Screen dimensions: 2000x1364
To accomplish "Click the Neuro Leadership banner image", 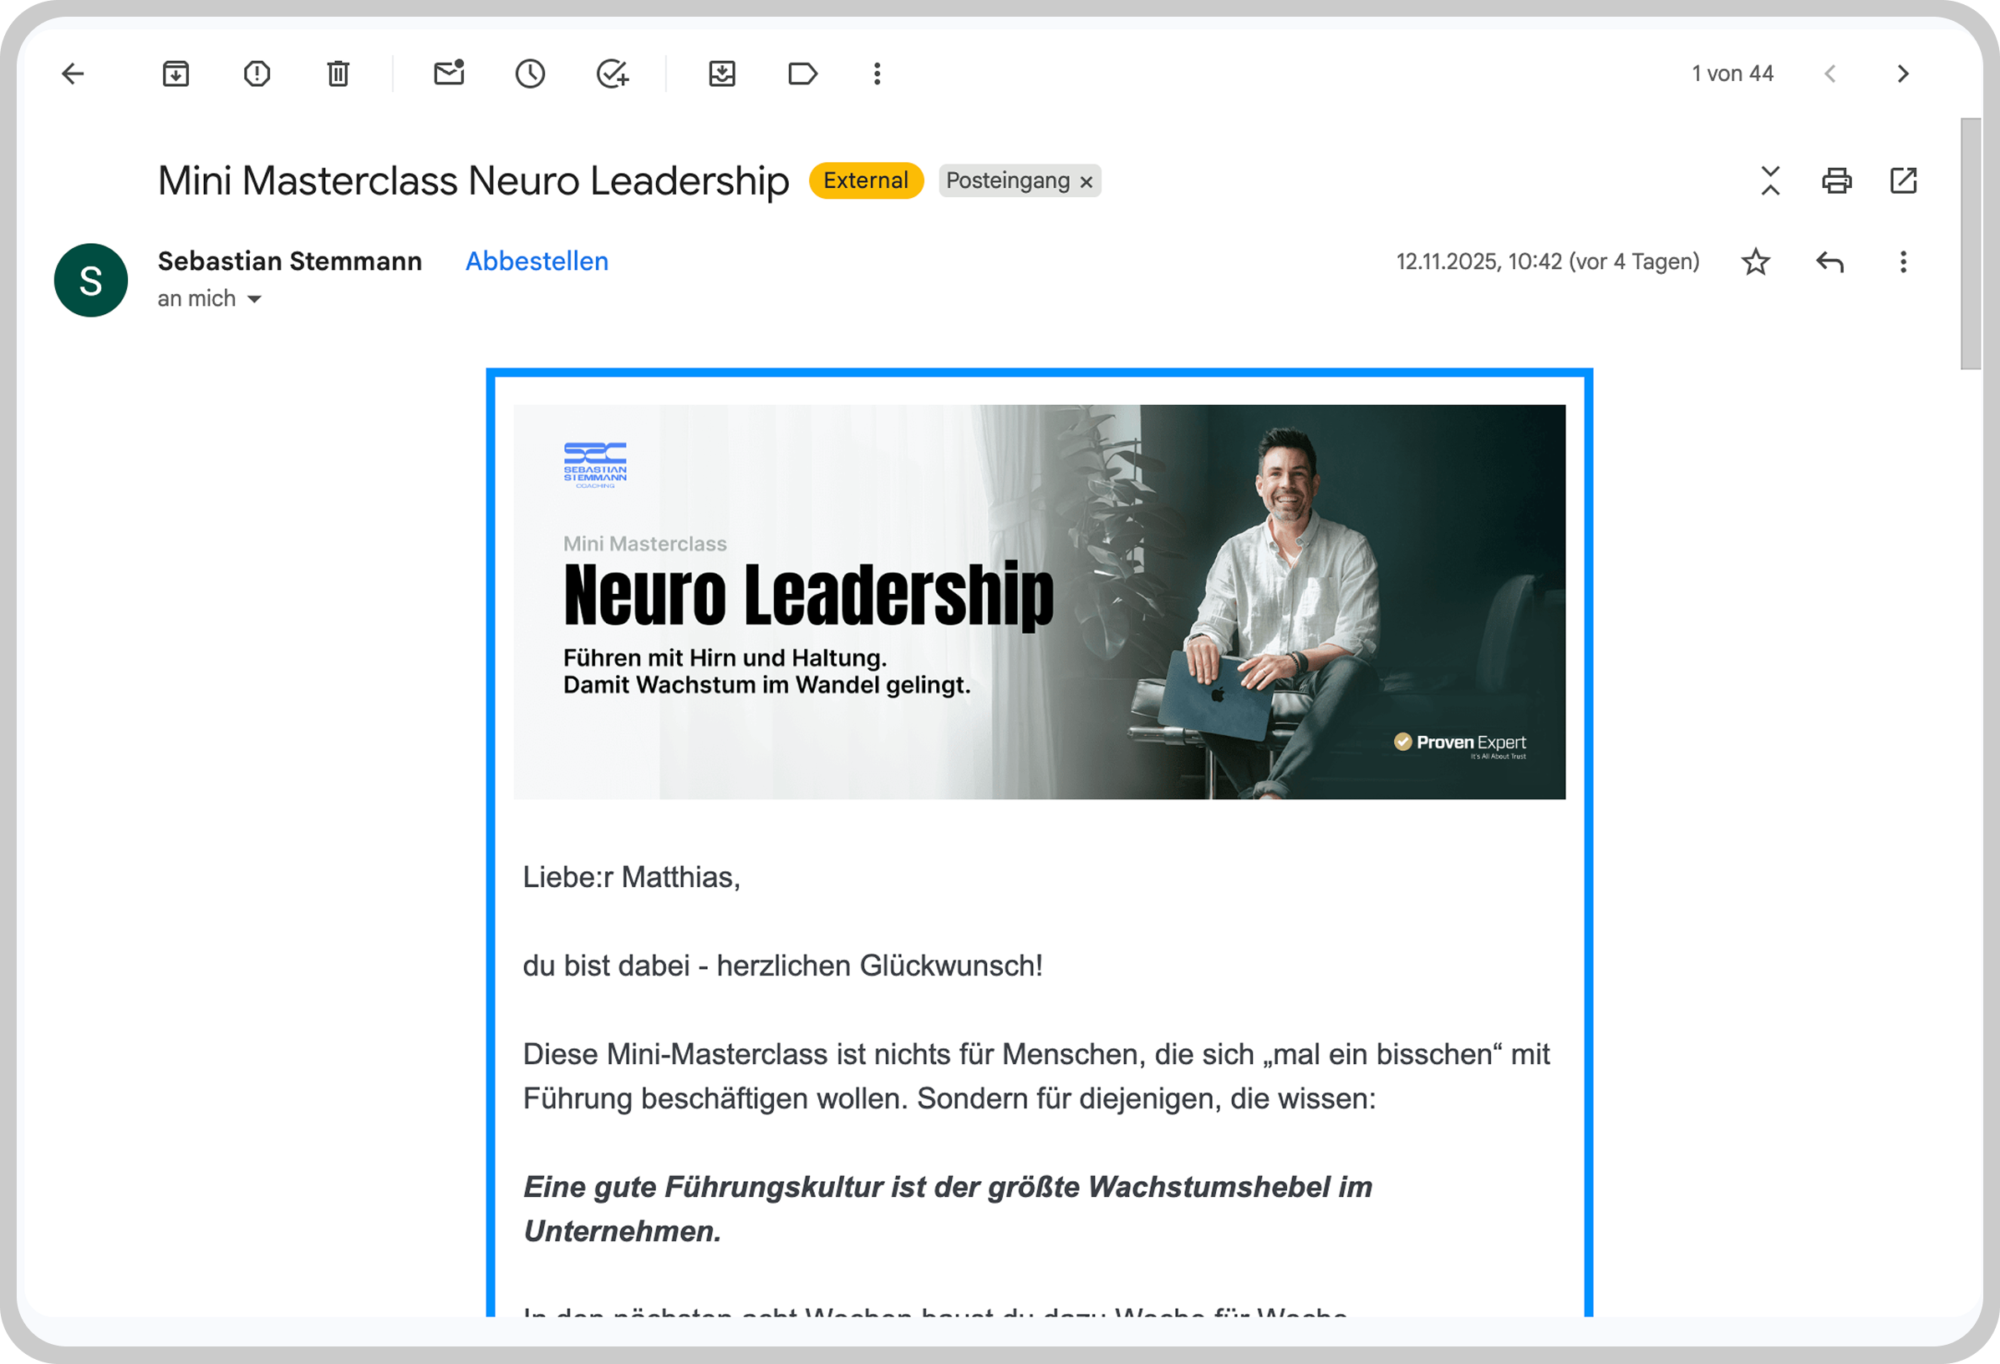I will point(1039,602).
